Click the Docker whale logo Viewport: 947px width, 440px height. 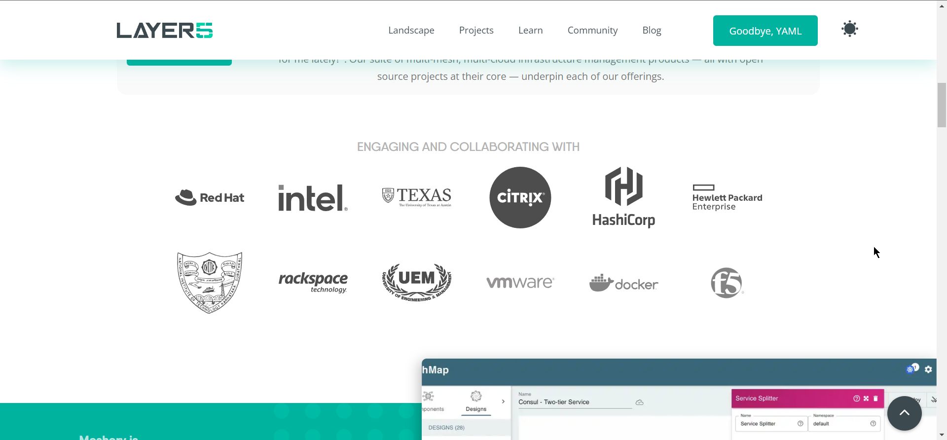tap(623, 283)
